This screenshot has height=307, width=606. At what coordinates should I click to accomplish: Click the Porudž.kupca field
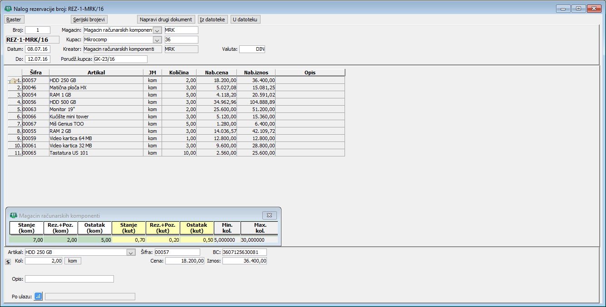point(120,59)
